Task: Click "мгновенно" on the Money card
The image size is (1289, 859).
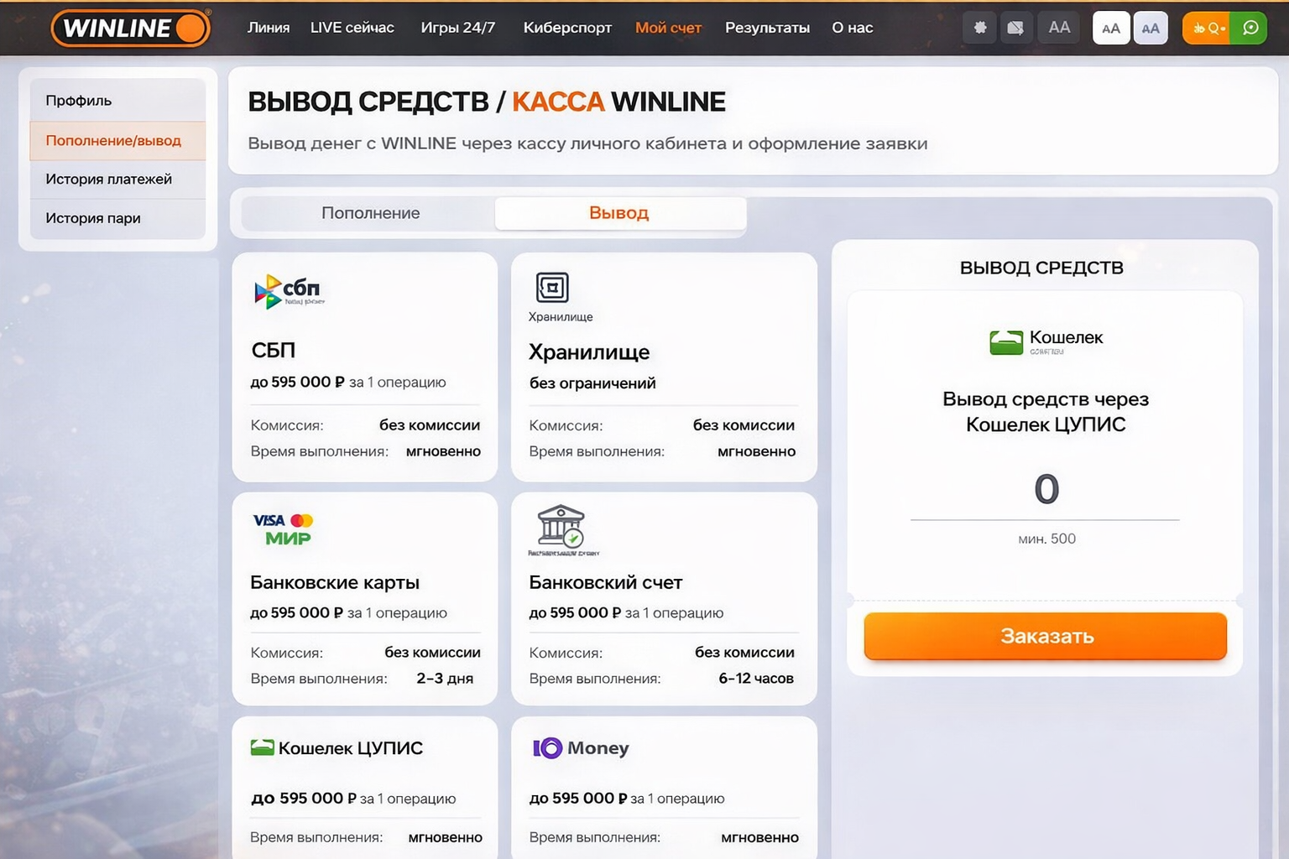Action: 759,837
